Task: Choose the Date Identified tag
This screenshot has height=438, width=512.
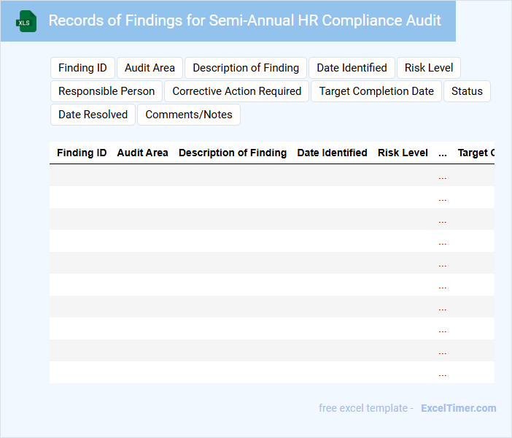Action: click(x=352, y=68)
